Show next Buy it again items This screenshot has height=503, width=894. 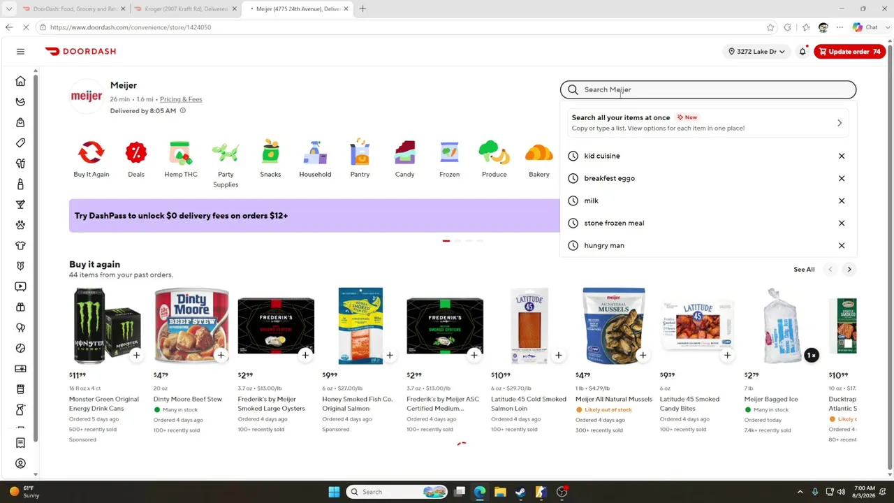pos(849,269)
